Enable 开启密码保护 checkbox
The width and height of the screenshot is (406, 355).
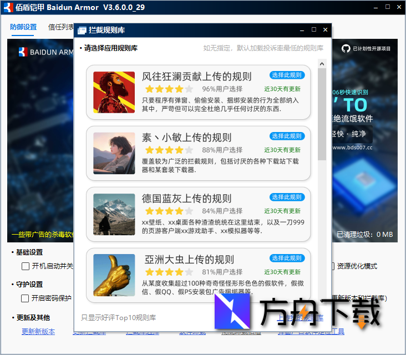tap(25, 298)
